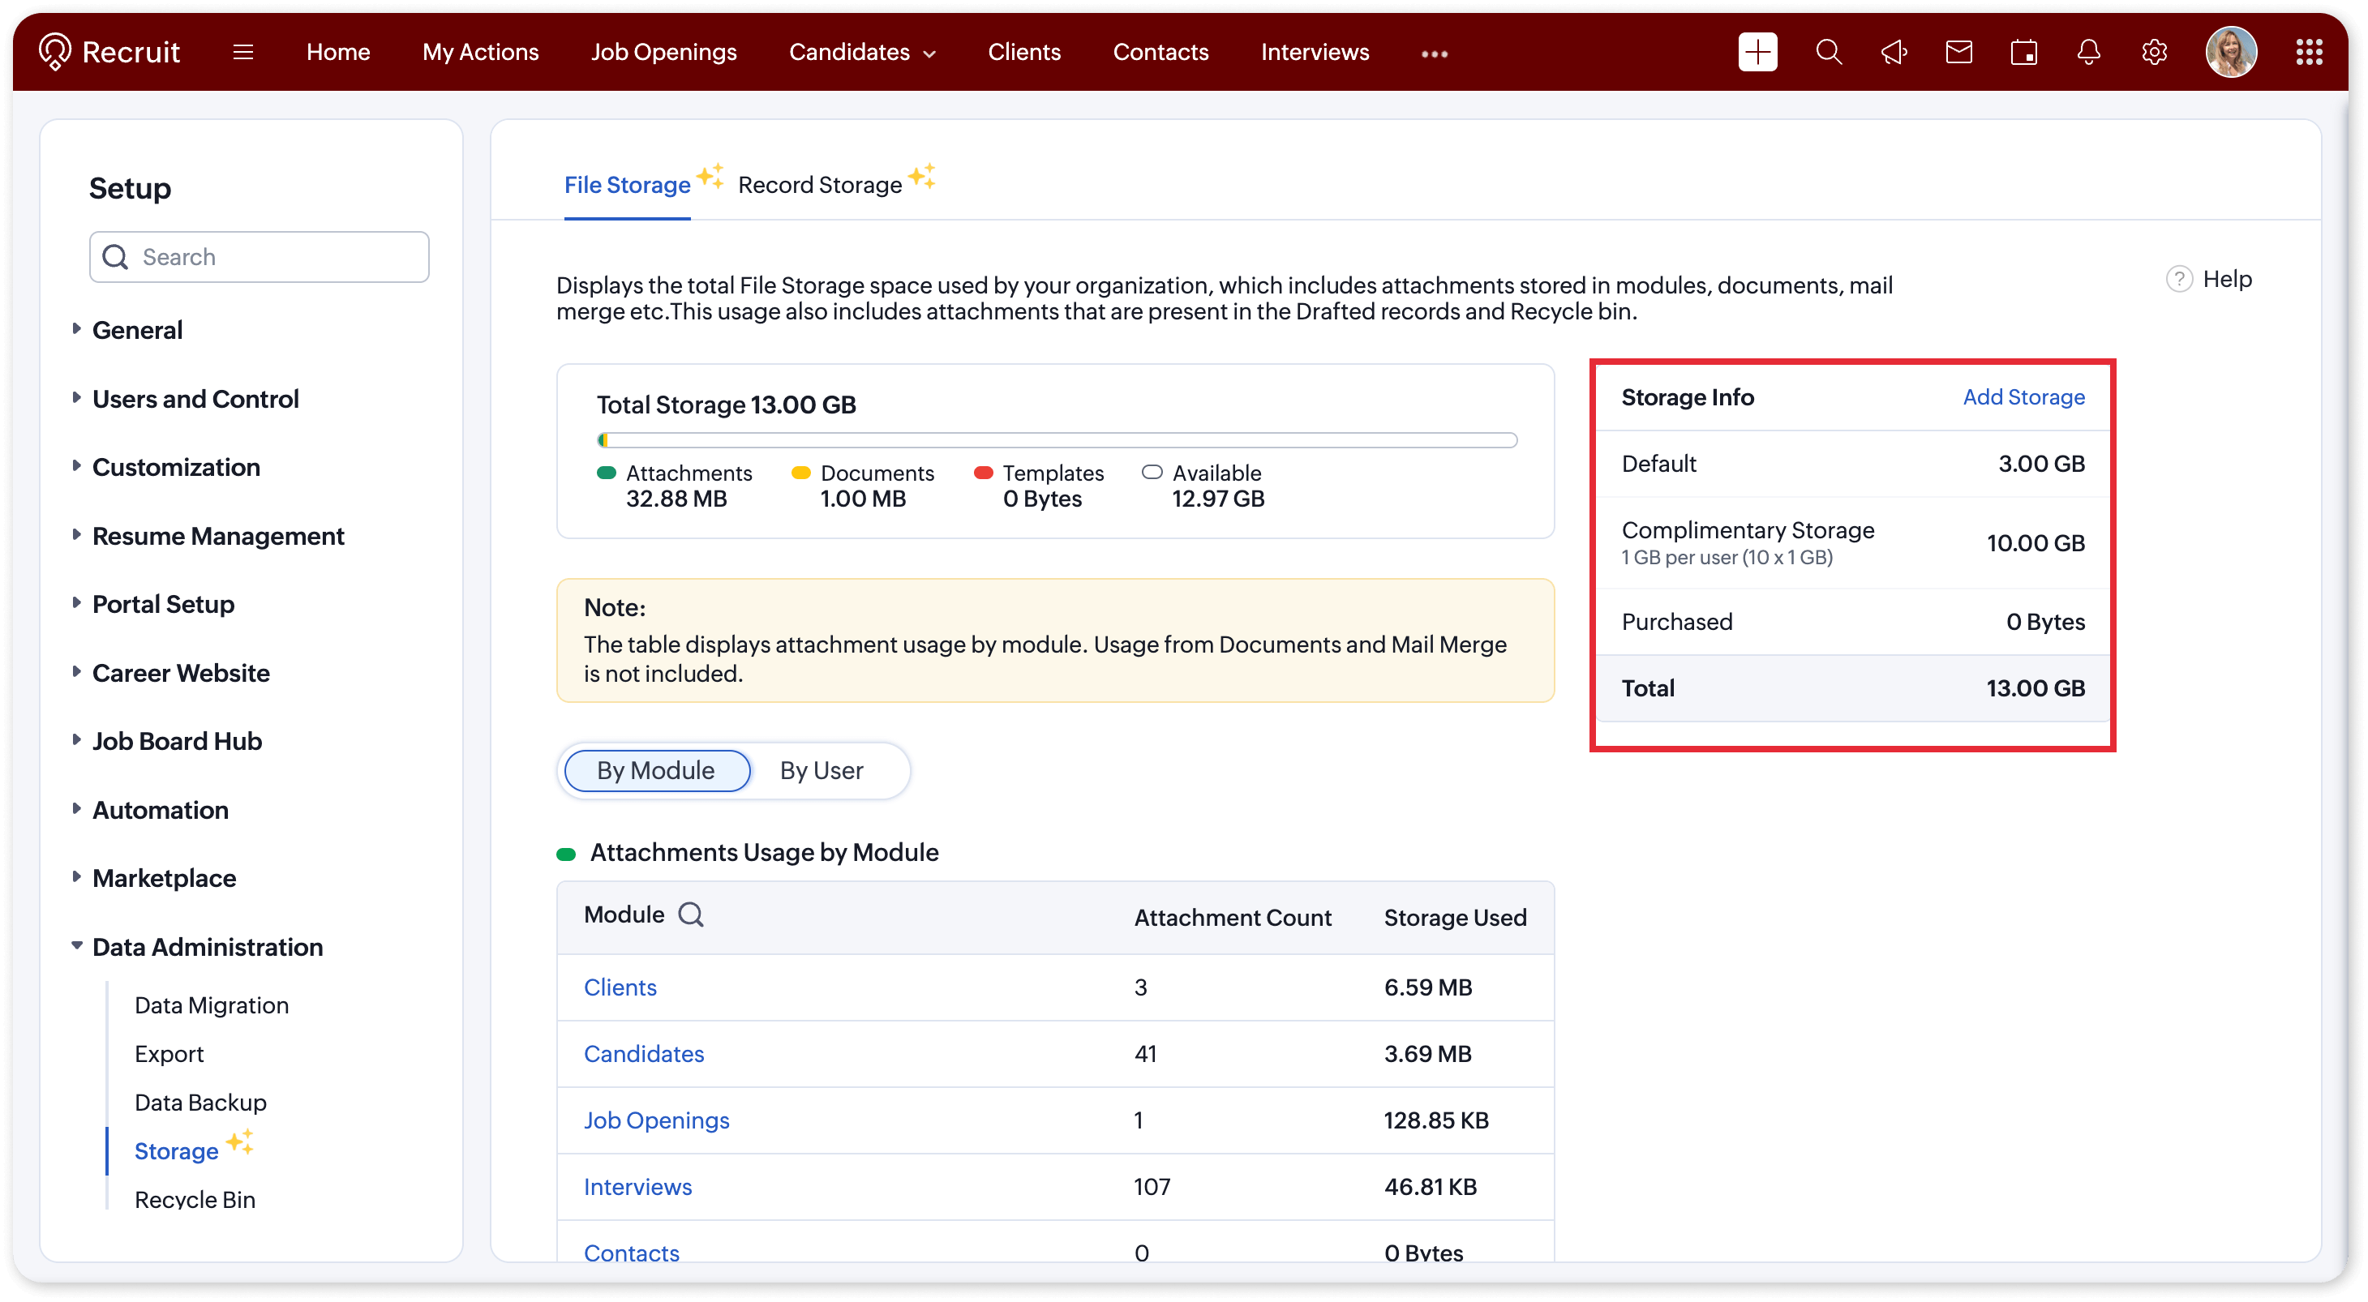Viewport: 2368px width, 1302px height.
Task: Click the plus quick-create icon
Action: pos(1757,53)
